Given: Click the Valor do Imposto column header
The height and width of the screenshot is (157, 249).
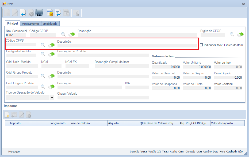Looking at the screenshot, I should pos(228,123).
